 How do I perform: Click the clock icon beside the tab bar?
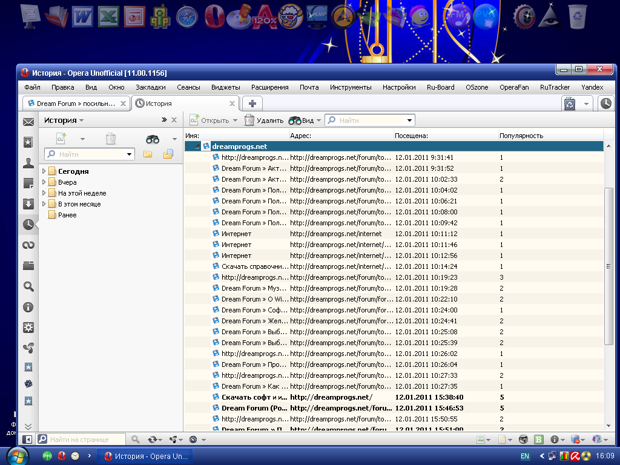(x=605, y=104)
